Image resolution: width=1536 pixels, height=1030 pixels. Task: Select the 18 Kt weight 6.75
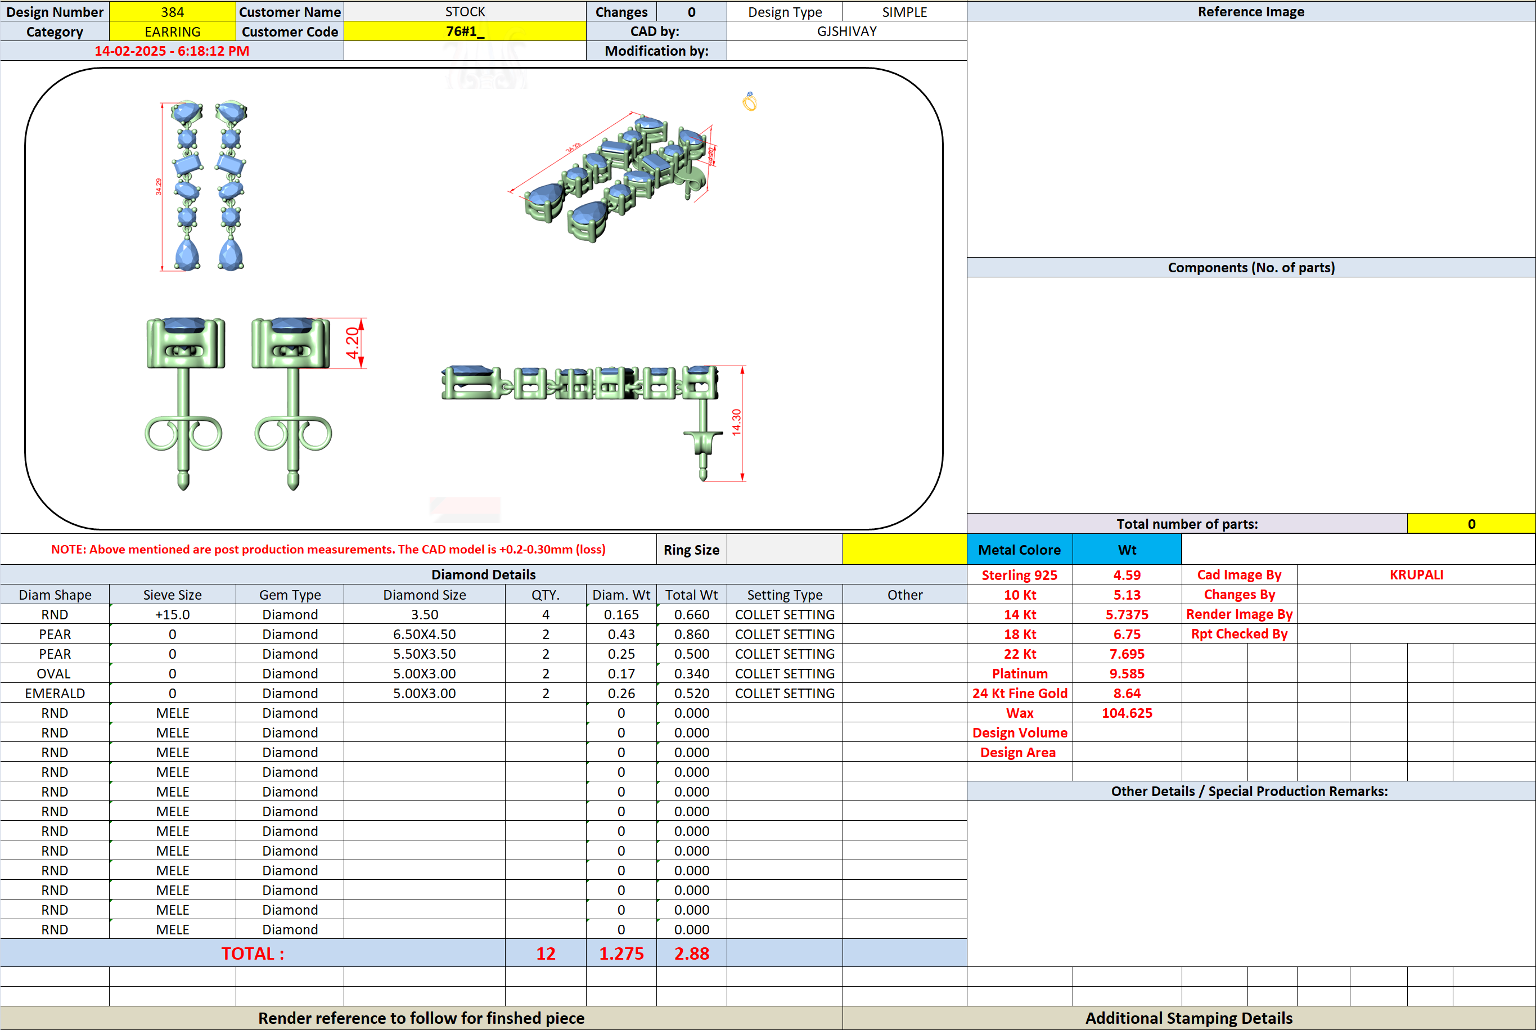[x=1127, y=634]
